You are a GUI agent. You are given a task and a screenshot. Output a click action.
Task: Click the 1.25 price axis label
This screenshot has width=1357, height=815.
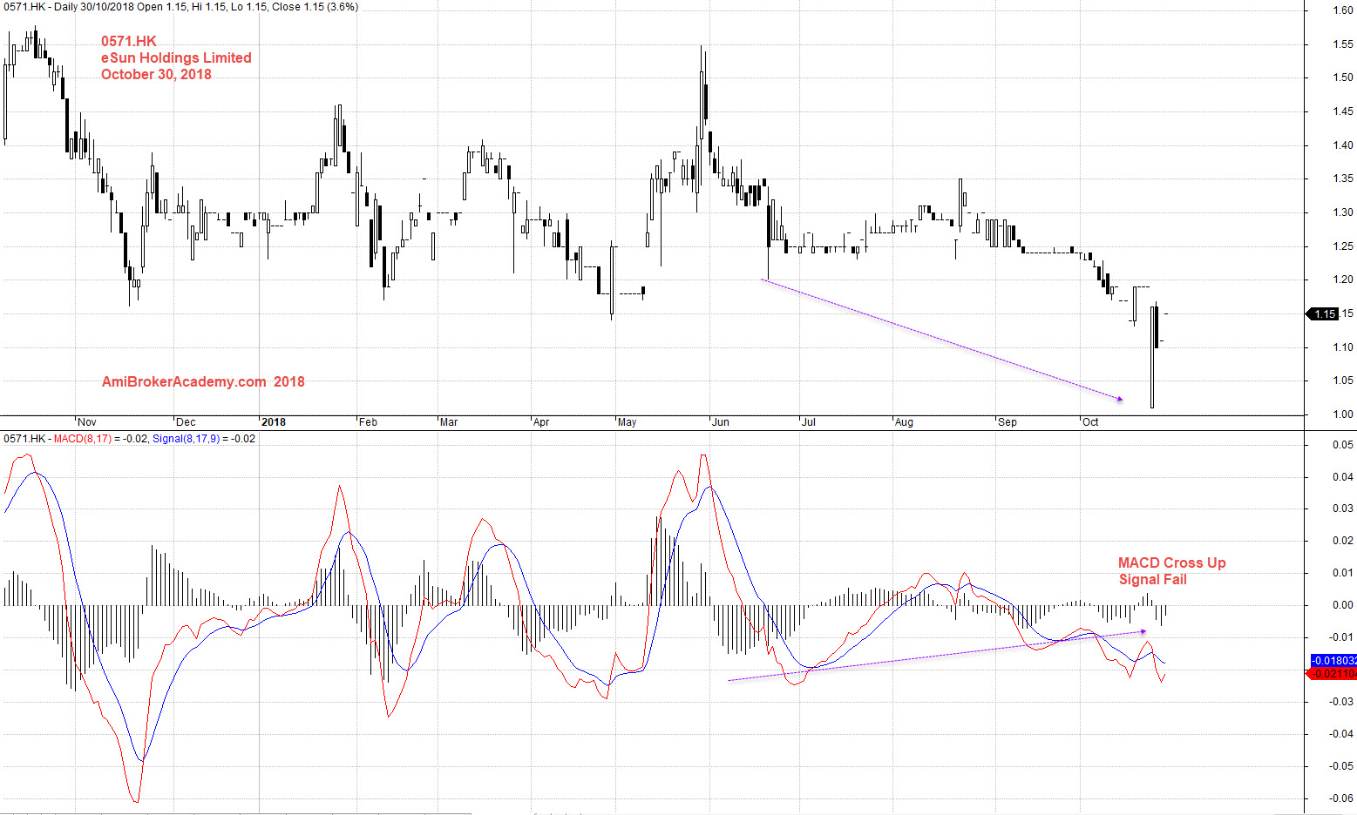(x=1342, y=246)
